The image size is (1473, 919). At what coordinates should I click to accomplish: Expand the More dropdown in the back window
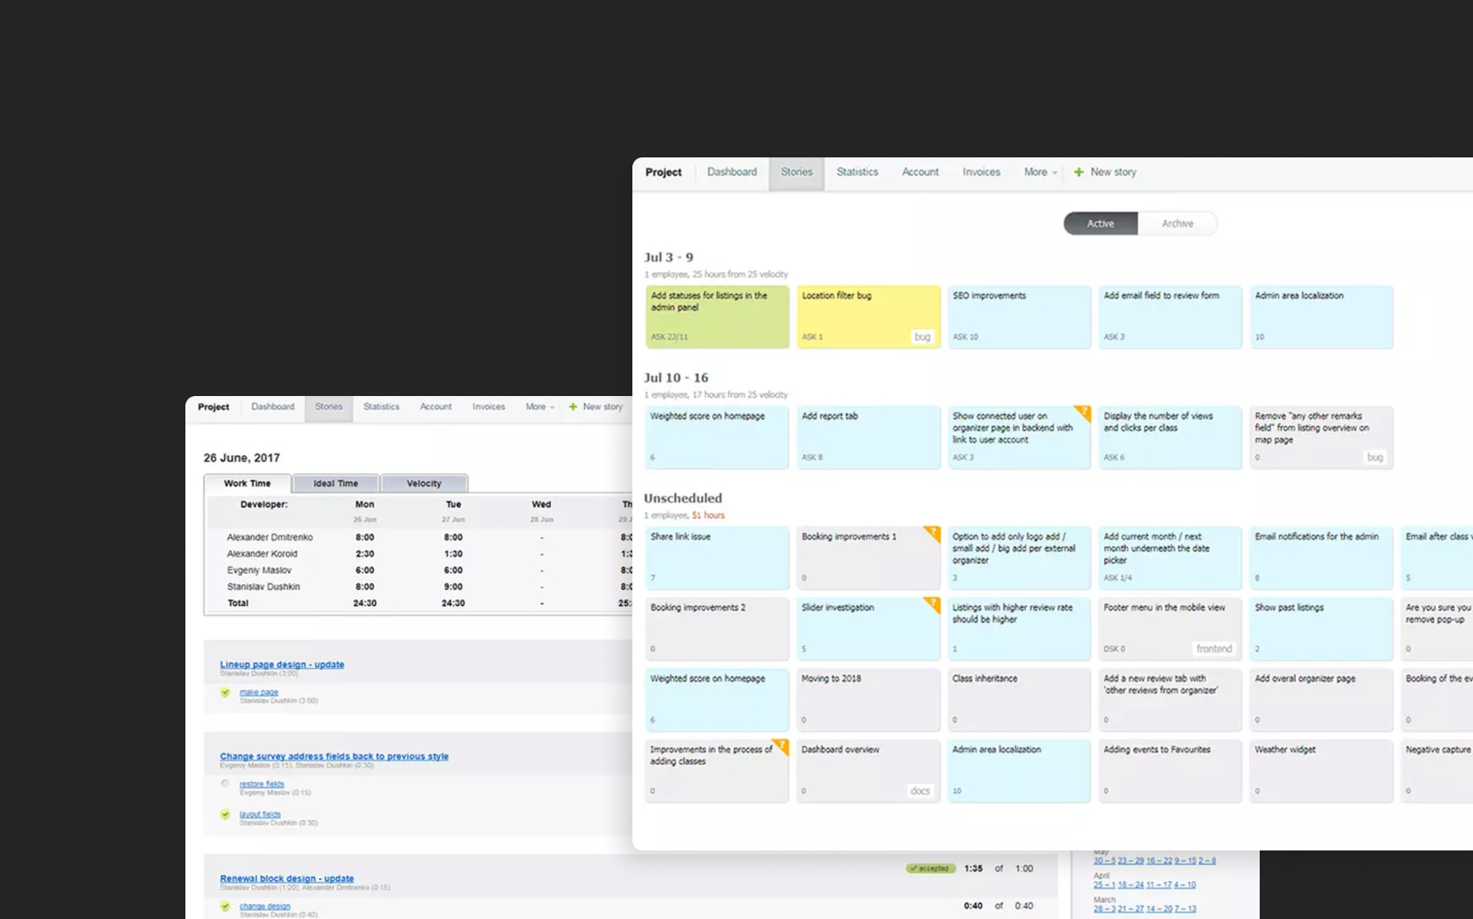pyautogui.click(x=540, y=407)
